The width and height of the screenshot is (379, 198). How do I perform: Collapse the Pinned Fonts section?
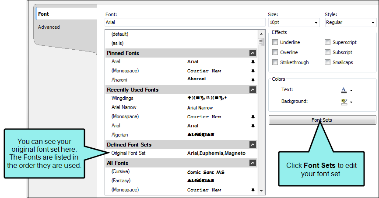(253, 53)
